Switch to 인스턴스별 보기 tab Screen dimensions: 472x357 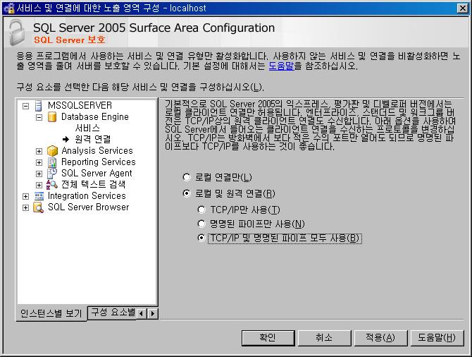(51, 313)
